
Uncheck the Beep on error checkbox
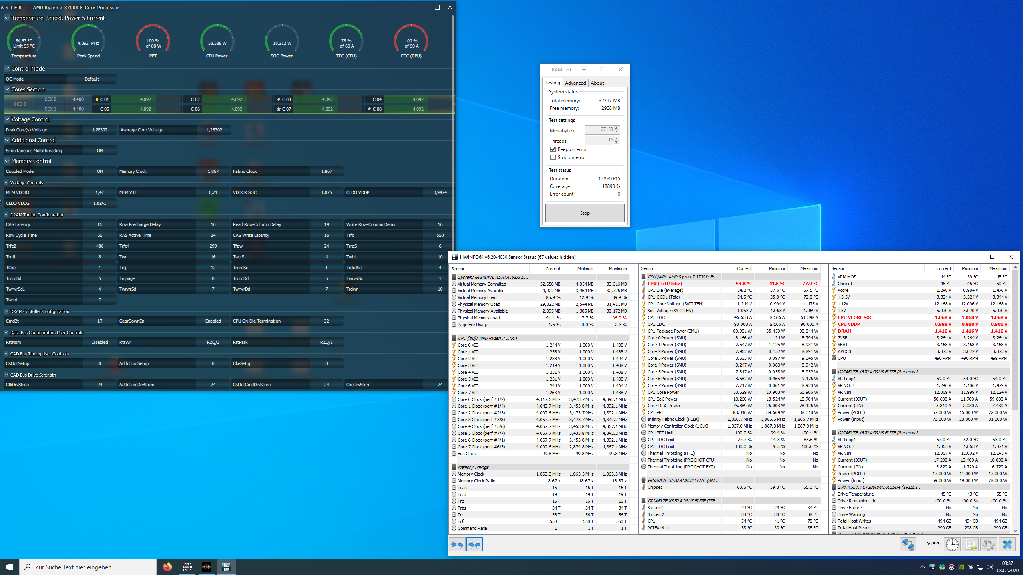click(553, 149)
